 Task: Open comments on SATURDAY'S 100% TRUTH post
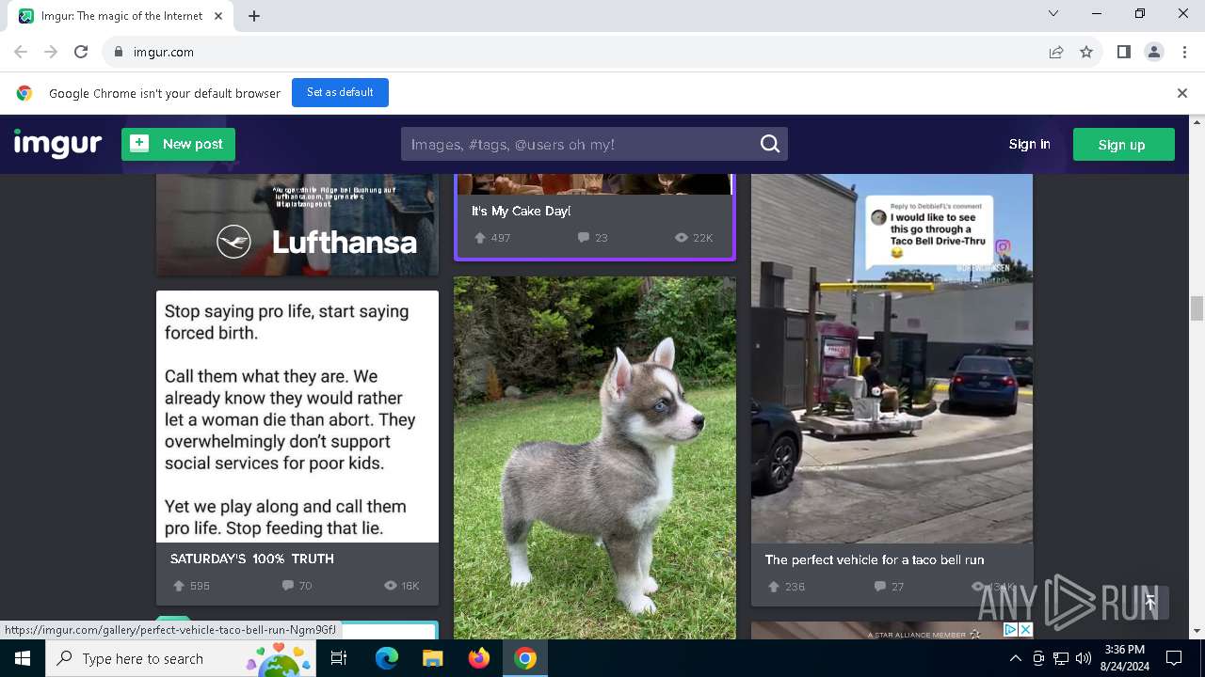pyautogui.click(x=288, y=586)
